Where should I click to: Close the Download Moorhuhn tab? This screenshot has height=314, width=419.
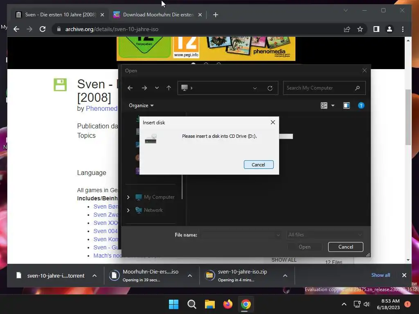(200, 15)
